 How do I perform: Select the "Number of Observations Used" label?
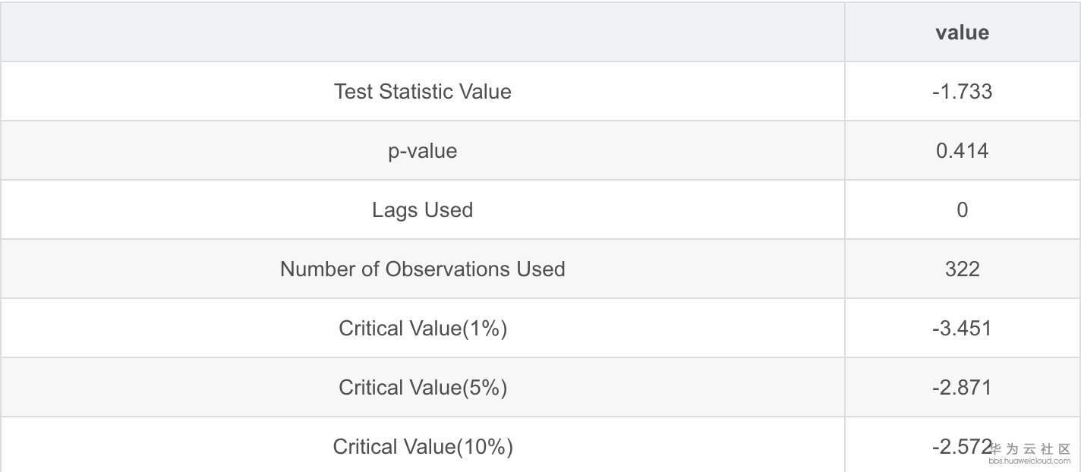click(422, 269)
